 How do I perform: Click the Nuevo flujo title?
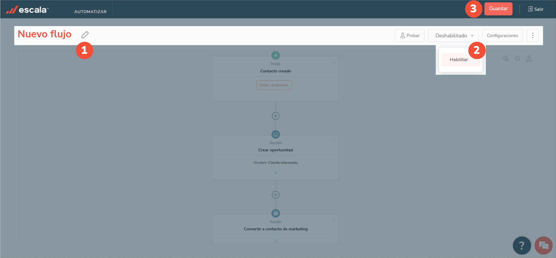tap(45, 34)
